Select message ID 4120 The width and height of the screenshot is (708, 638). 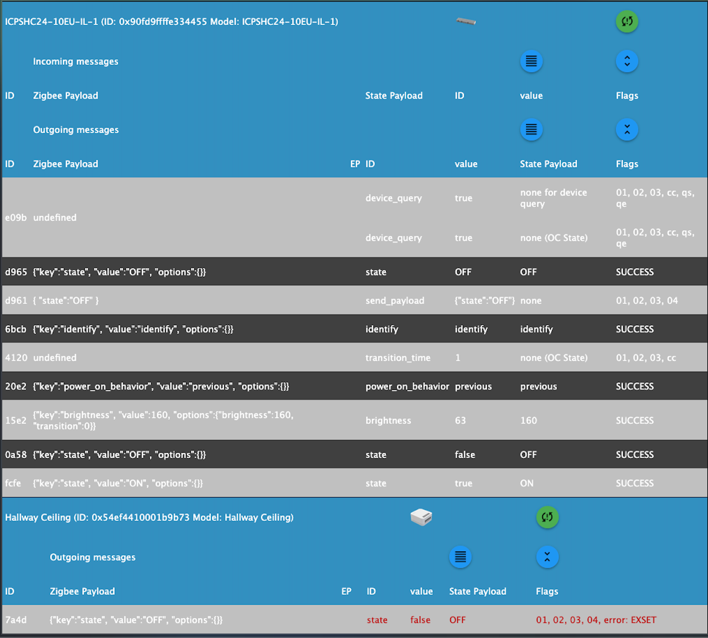[16, 358]
